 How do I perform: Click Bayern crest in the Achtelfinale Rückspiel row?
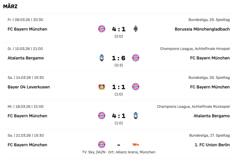(102, 116)
